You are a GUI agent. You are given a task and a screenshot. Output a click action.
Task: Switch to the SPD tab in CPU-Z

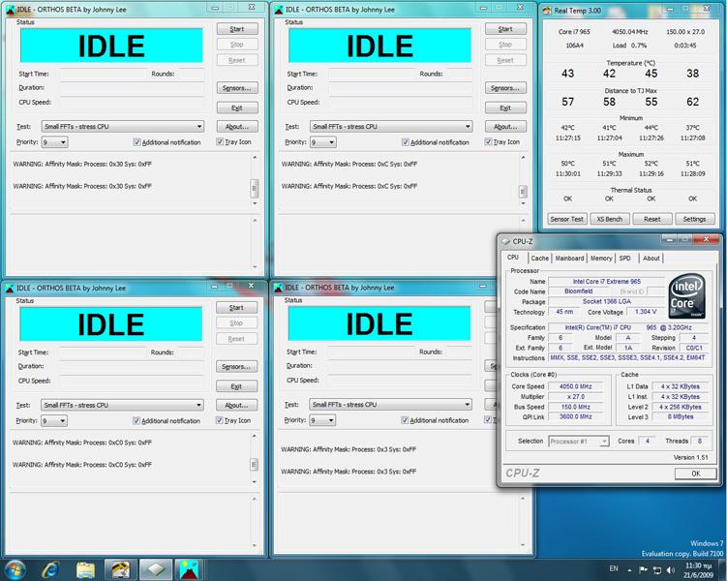[625, 259]
